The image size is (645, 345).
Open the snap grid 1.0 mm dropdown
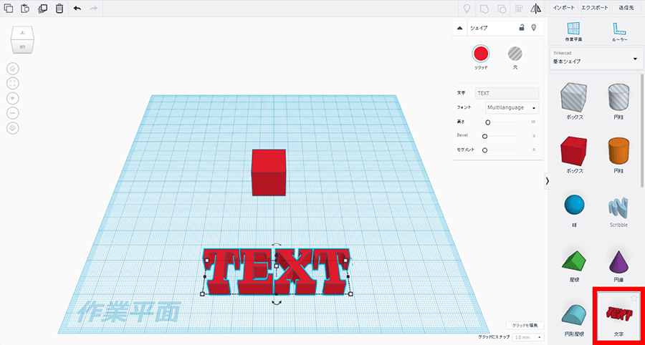pyautogui.click(x=528, y=336)
